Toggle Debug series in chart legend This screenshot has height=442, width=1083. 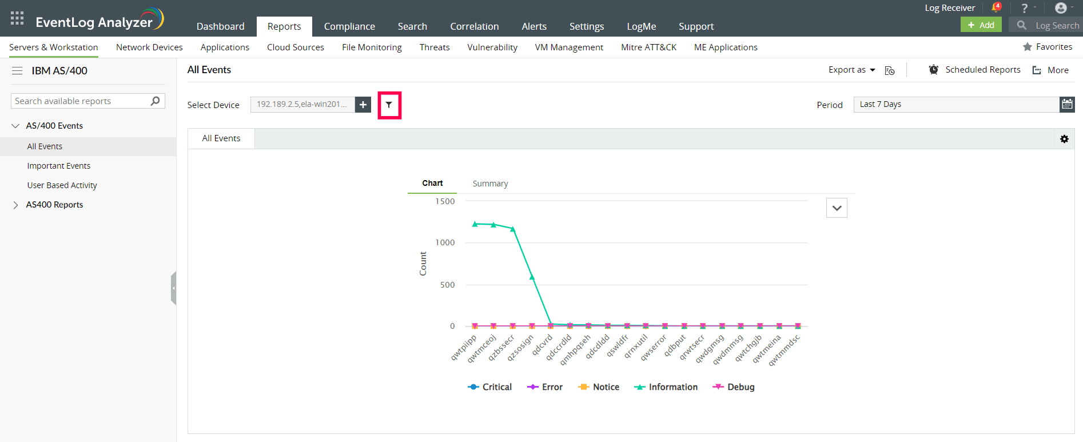pyautogui.click(x=734, y=387)
